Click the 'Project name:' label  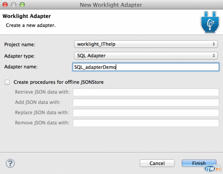click(x=20, y=44)
